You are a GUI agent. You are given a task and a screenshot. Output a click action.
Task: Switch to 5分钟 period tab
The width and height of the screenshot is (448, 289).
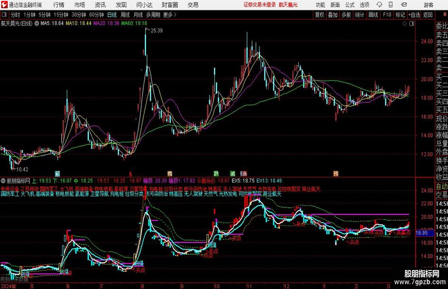click(x=44, y=15)
